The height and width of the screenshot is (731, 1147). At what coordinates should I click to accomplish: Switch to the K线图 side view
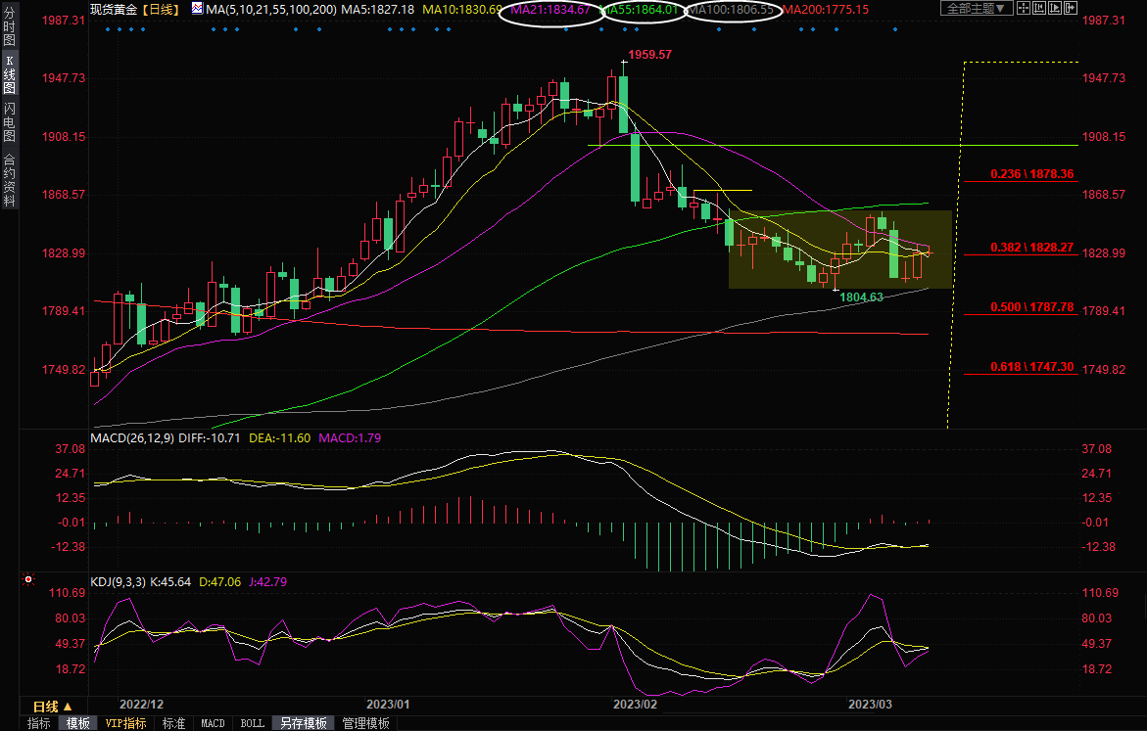click(x=9, y=75)
